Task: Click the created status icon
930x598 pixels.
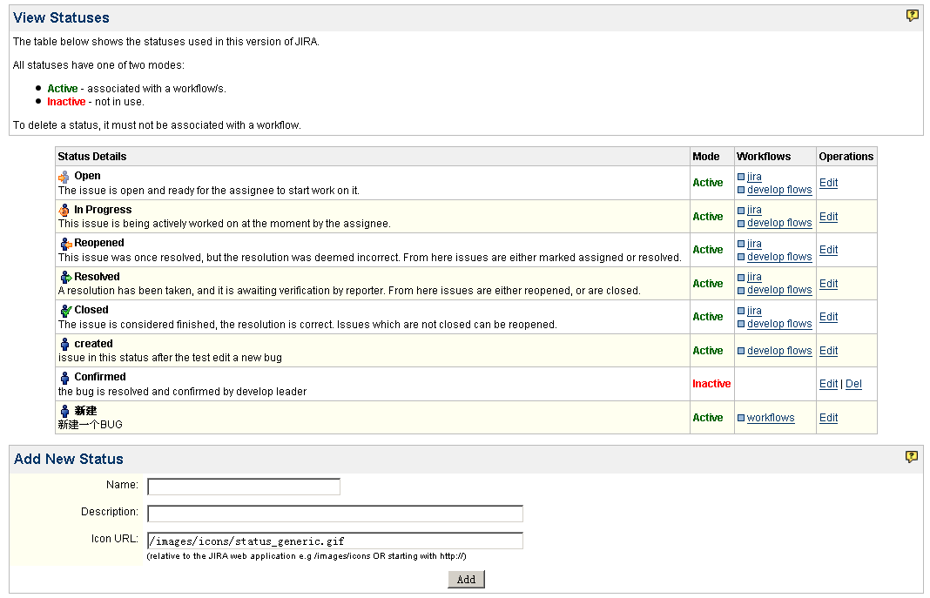Action: [x=65, y=344]
